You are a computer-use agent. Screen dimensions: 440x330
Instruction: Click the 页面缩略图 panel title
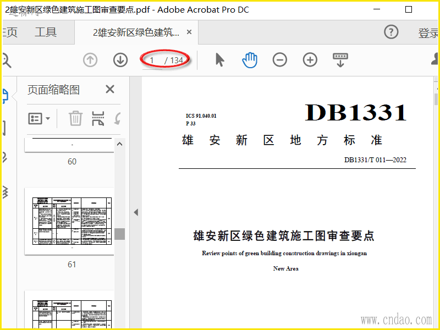tap(53, 90)
